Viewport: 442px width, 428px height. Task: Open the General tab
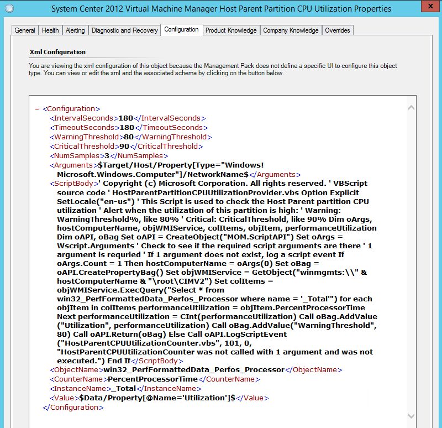24,30
